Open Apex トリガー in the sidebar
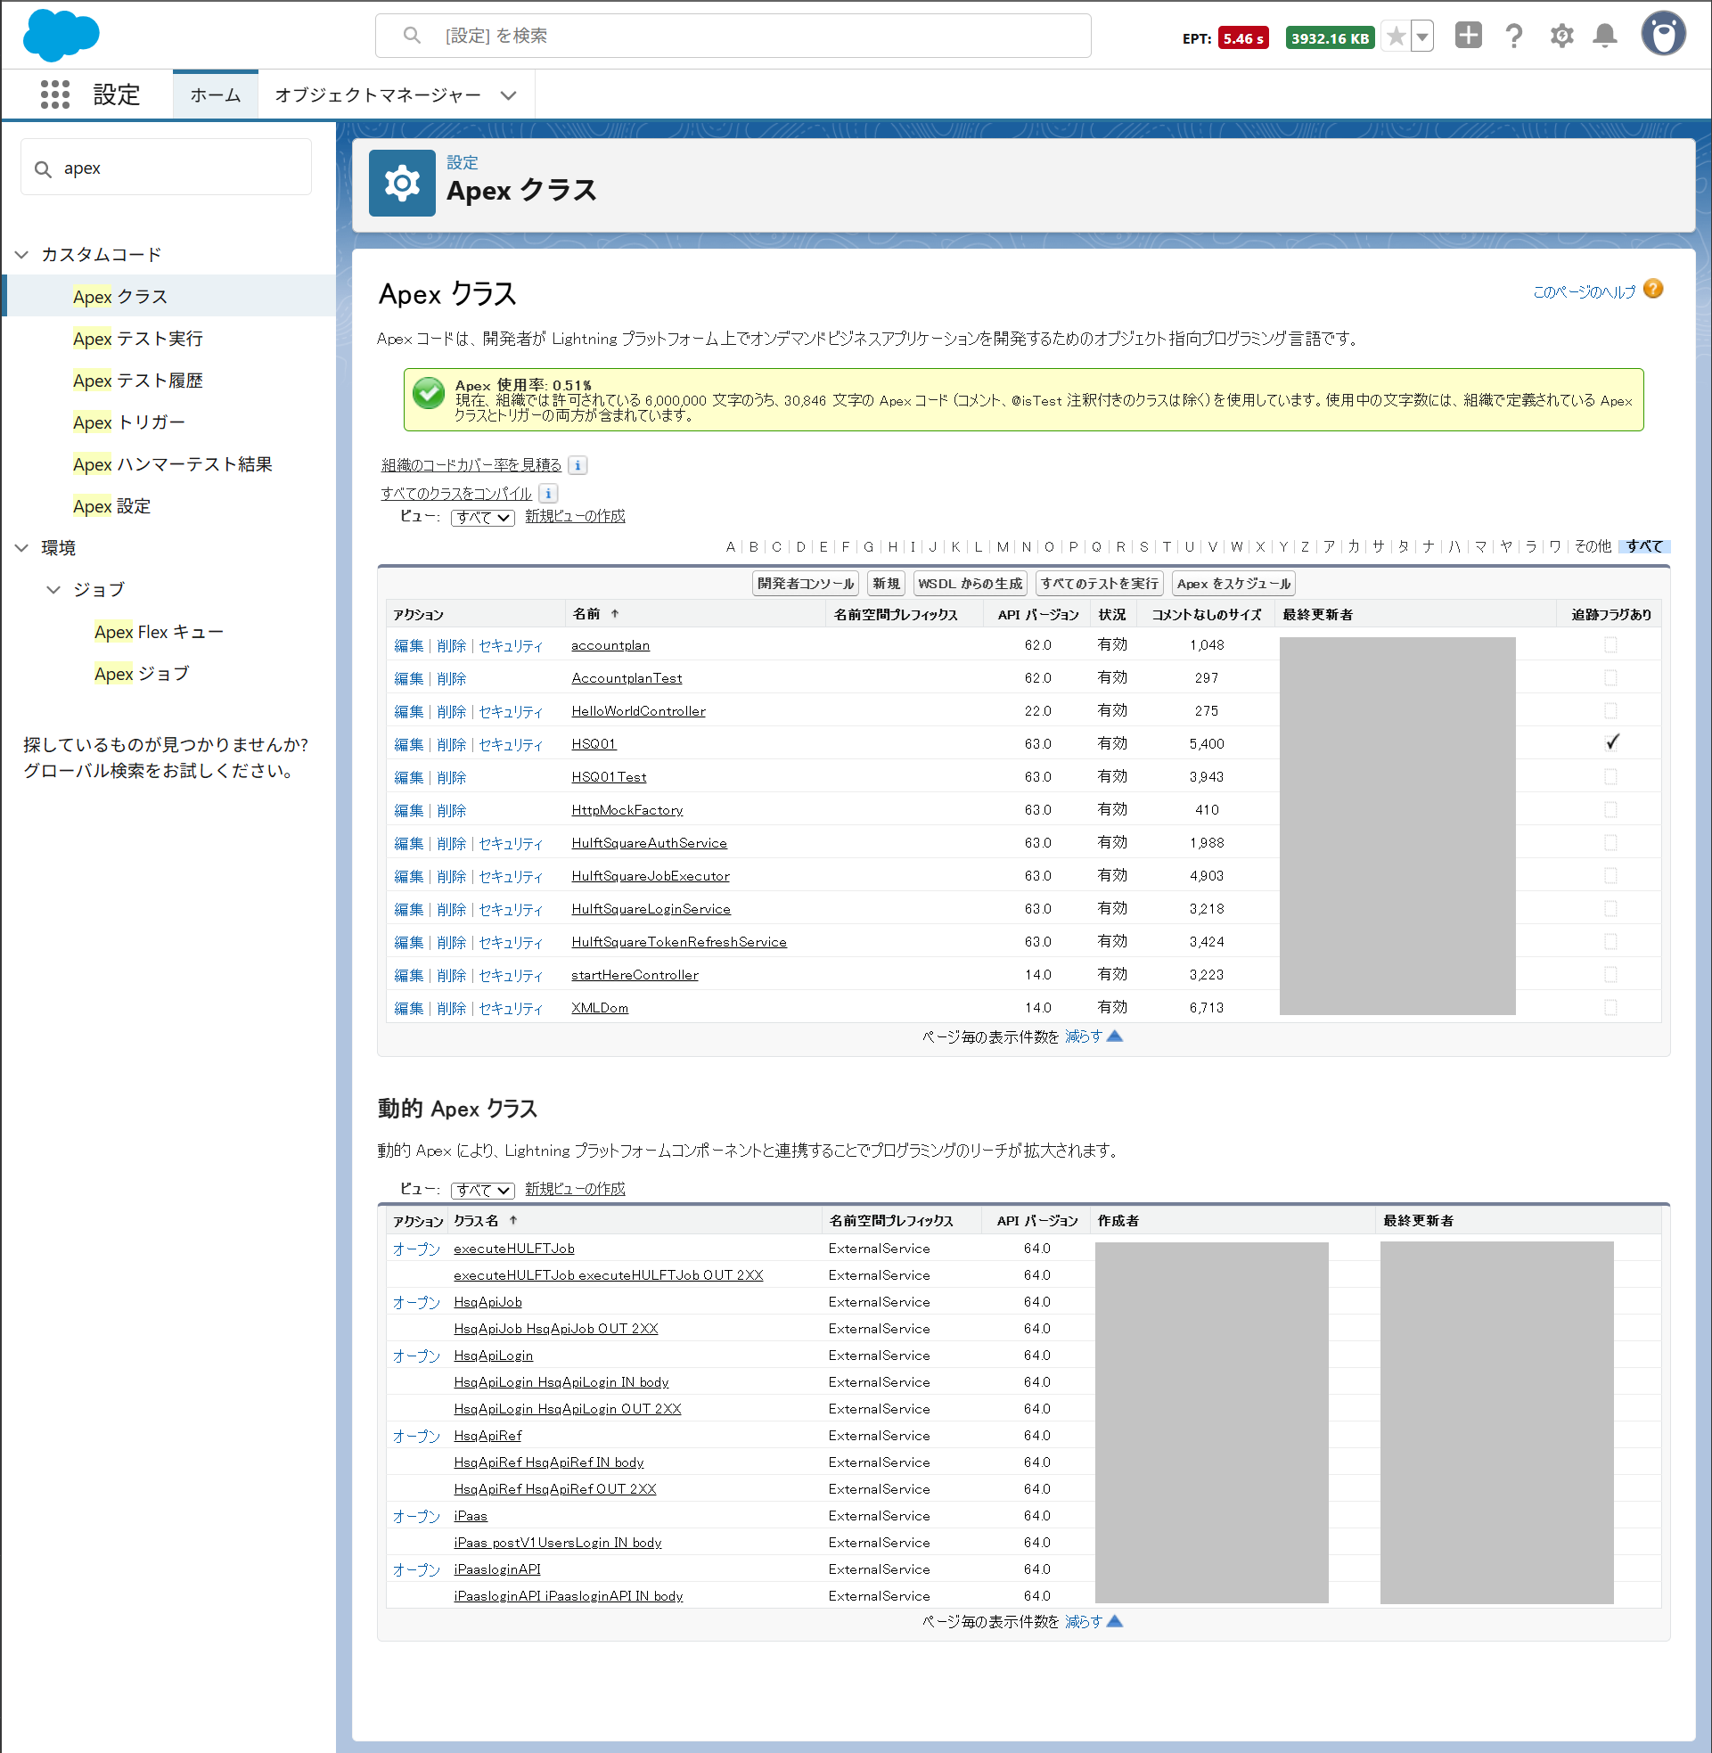The width and height of the screenshot is (1712, 1753). pyautogui.click(x=128, y=422)
